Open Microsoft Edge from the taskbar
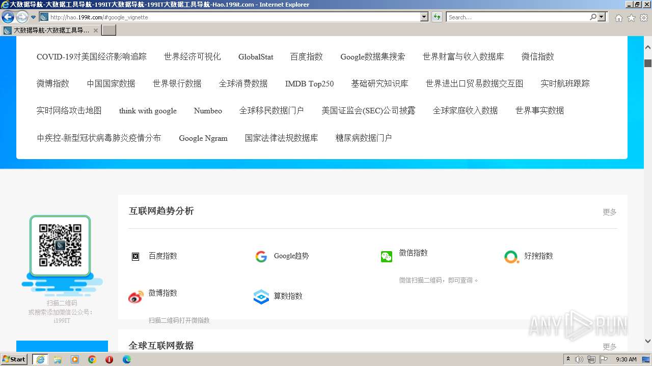The width and height of the screenshot is (652, 366). click(x=127, y=359)
